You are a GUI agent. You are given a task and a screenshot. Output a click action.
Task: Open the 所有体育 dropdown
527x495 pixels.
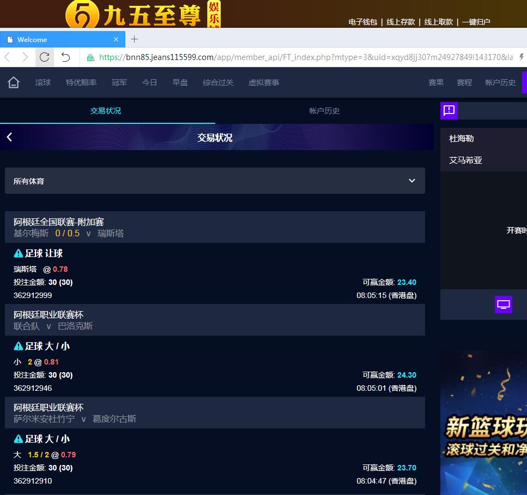coord(215,181)
